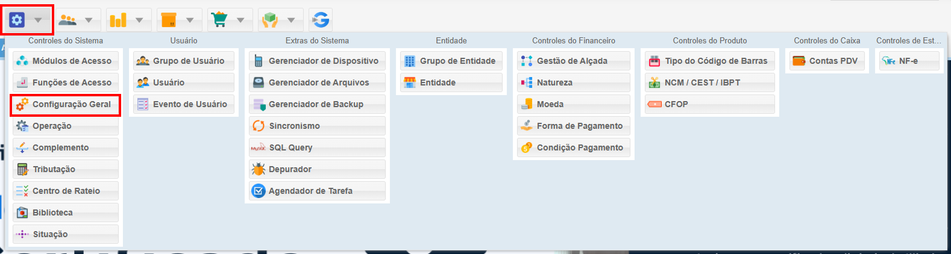Expand the dropdown arrow beside chart icon
This screenshot has width=951, height=254.
click(x=140, y=20)
